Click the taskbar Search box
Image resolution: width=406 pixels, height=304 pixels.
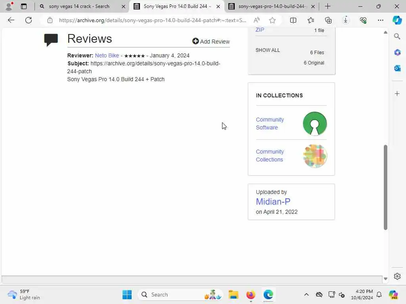(180, 294)
